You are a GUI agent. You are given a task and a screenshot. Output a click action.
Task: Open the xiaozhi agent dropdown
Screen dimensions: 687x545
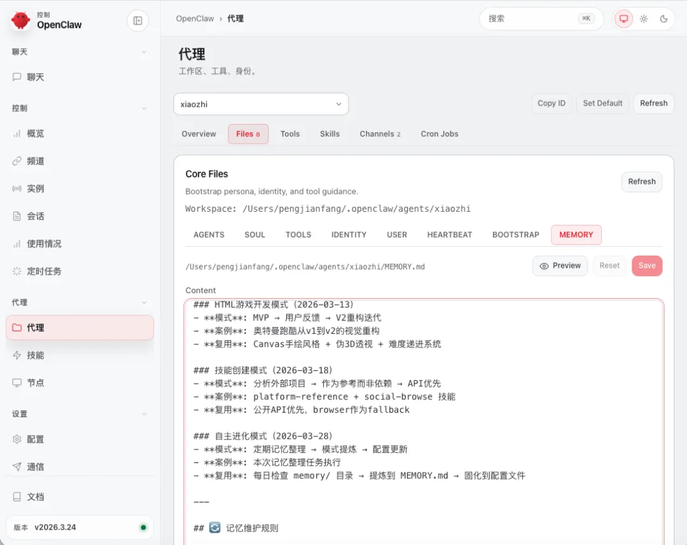point(261,104)
